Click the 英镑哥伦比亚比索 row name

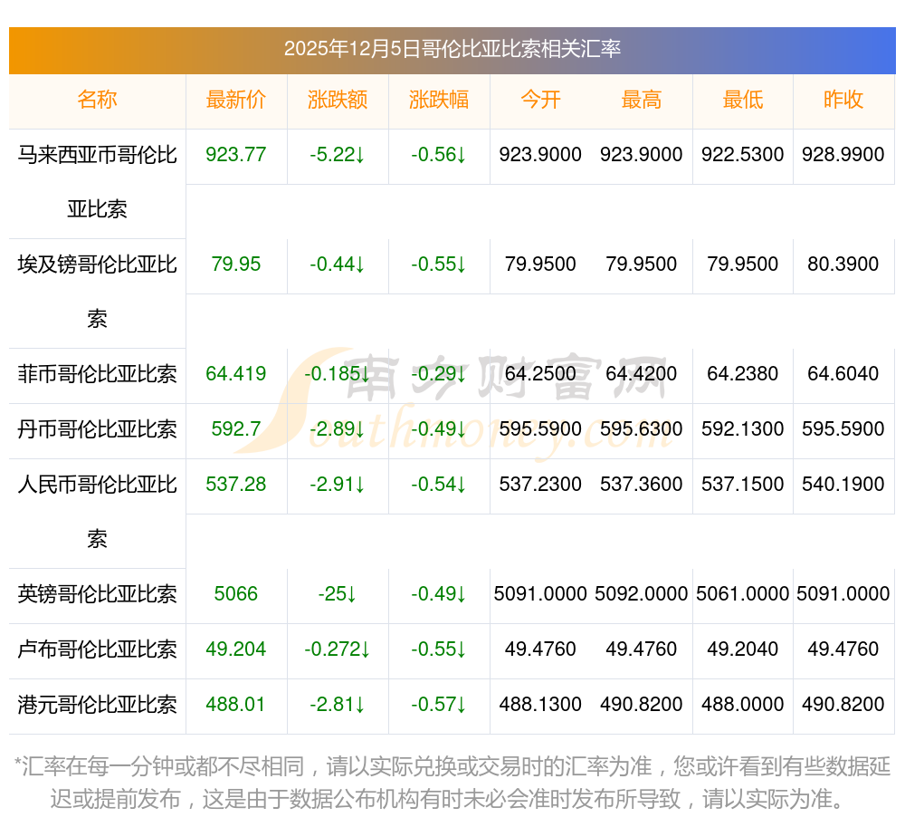tap(97, 594)
